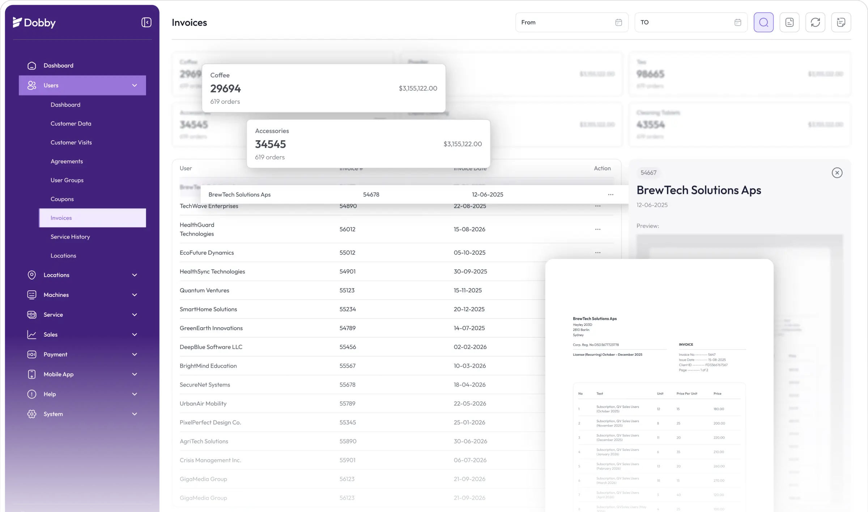Viewport: 868px width, 512px height.
Task: Collapse the Users menu section
Action: point(135,85)
